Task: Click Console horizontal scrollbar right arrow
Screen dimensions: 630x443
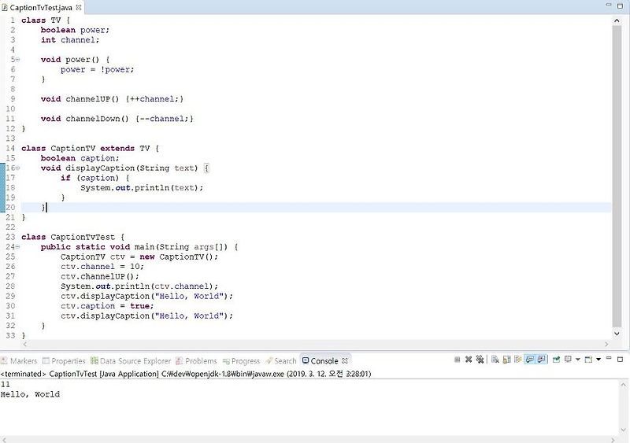Action: coord(613,439)
